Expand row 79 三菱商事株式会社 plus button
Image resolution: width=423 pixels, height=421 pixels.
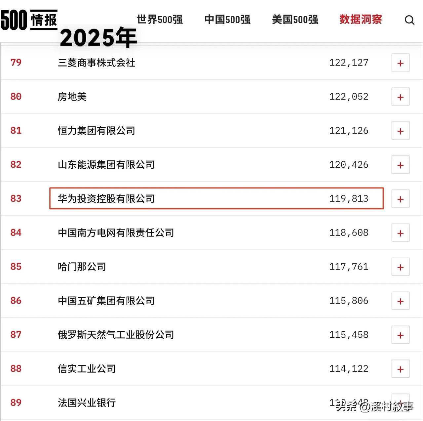pos(401,63)
